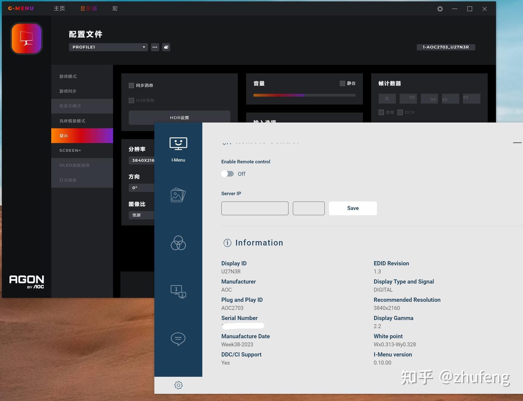Screen dimensions: 523x401
Task: Click the 关 button in 帧计数器
Action: tap(387, 98)
